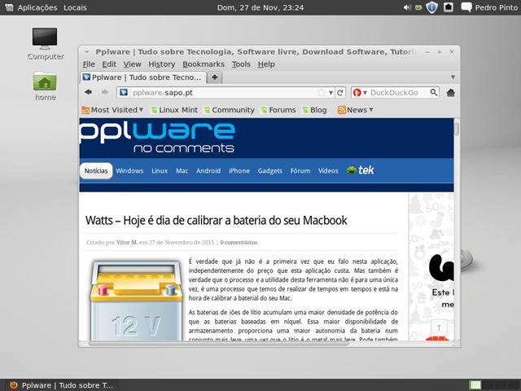521x391 pixels.
Task: Open Aplicações menu in top panel
Action: tap(37, 7)
